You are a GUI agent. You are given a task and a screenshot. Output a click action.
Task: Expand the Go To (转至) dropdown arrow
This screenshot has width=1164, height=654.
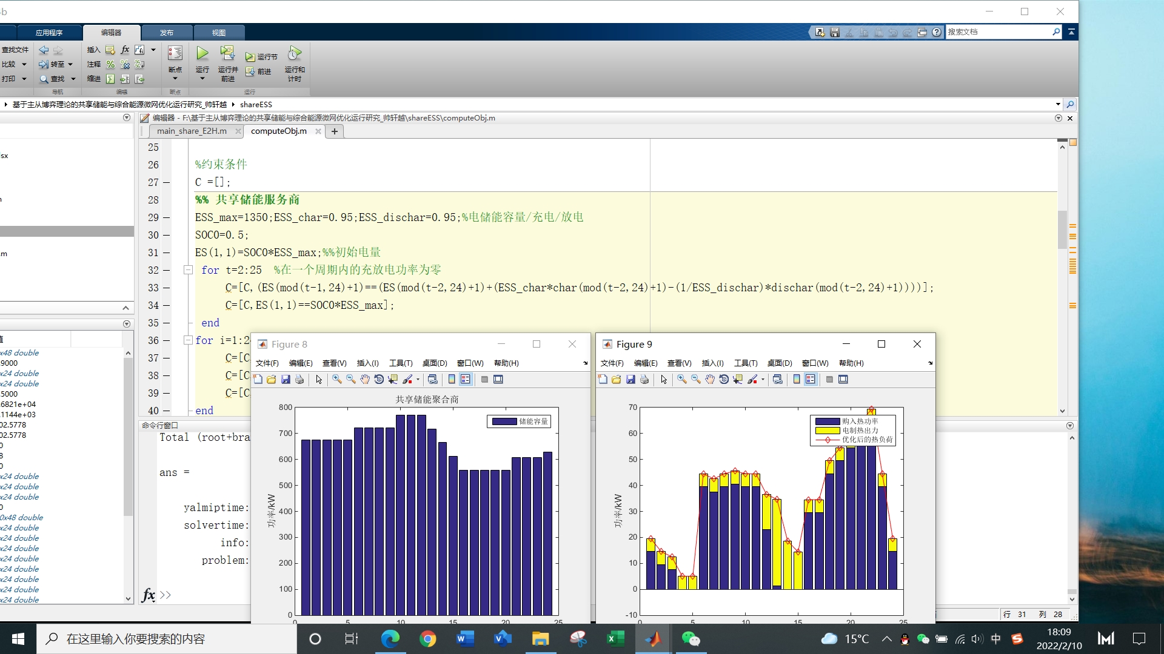tap(70, 64)
